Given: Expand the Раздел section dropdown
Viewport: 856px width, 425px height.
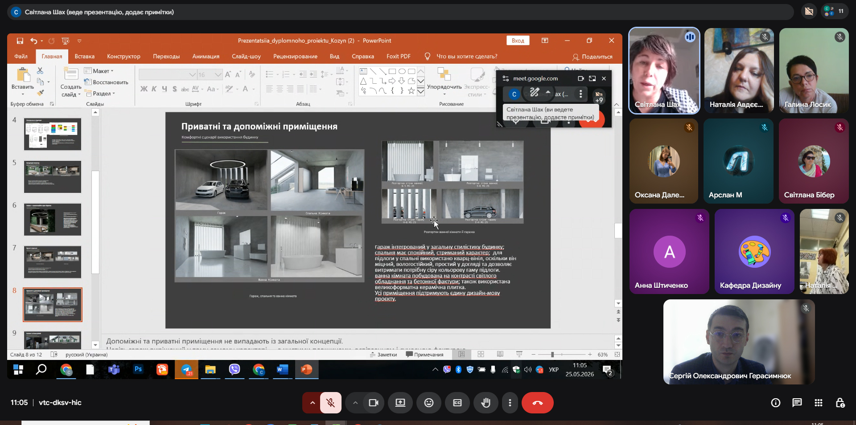Looking at the screenshot, I should [x=100, y=94].
